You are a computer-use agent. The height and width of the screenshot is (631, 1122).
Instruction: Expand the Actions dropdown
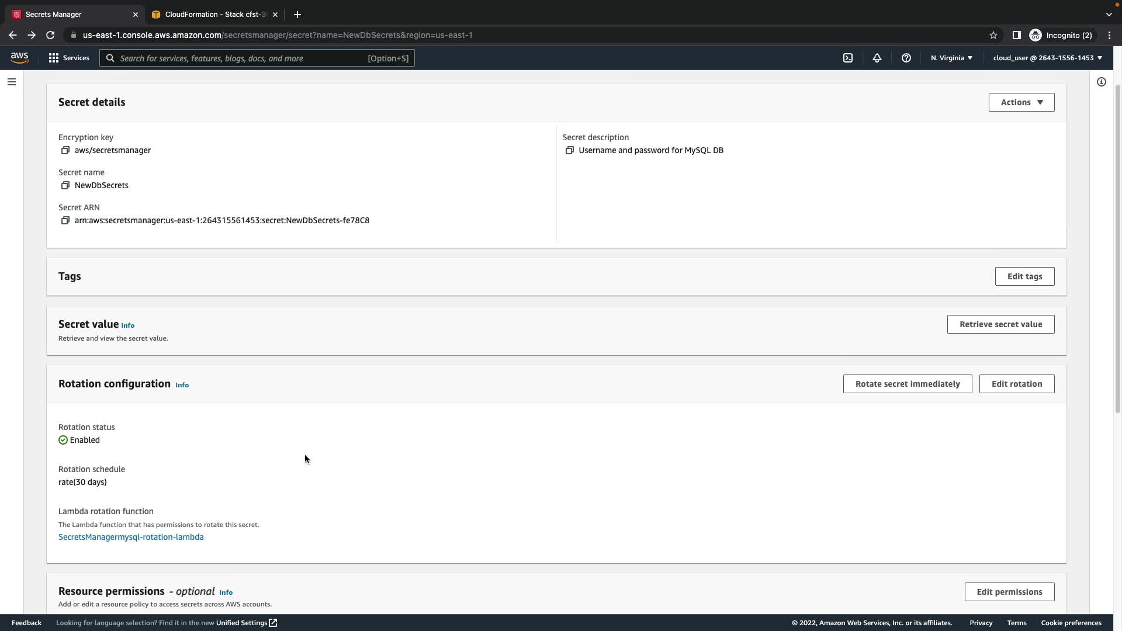[x=1021, y=102]
